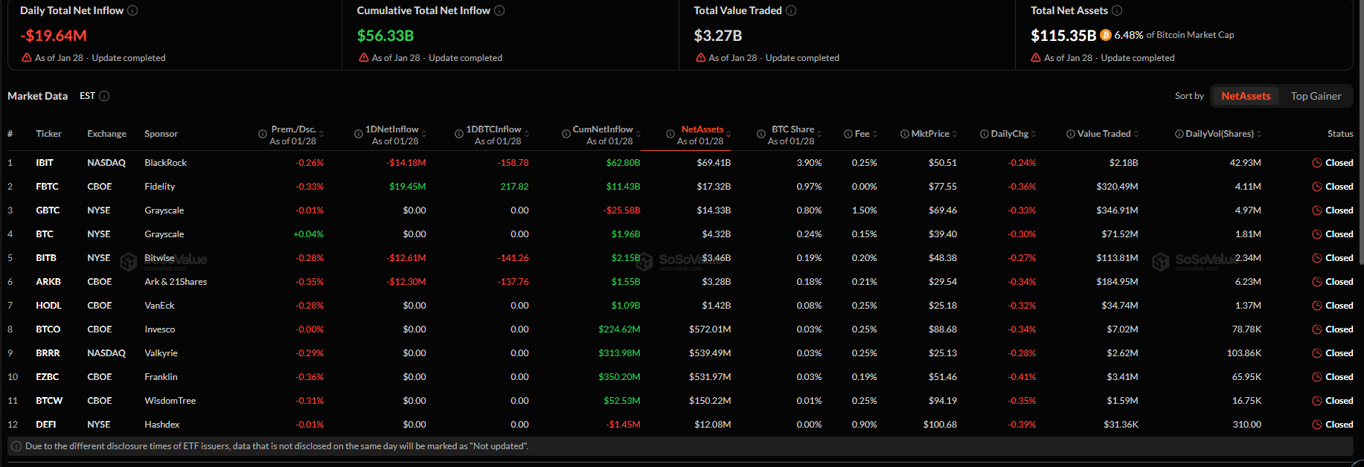
Task: Click the NetAssets column header
Action: [x=702, y=129]
